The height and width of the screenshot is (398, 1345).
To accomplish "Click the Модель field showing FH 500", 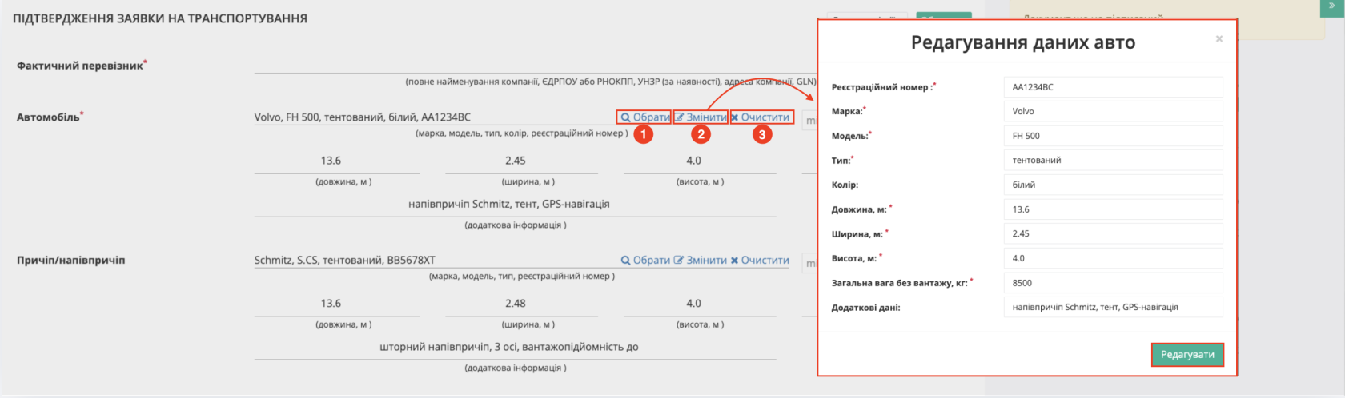I will pos(1113,136).
